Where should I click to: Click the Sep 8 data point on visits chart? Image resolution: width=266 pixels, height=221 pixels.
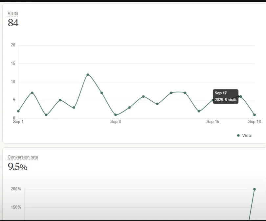tap(116, 115)
